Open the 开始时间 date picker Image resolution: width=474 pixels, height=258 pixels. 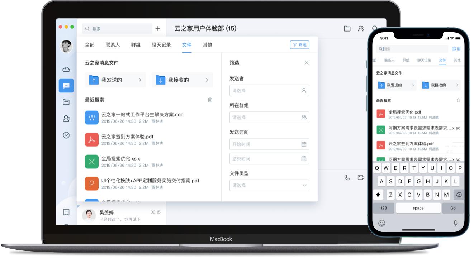269,144
